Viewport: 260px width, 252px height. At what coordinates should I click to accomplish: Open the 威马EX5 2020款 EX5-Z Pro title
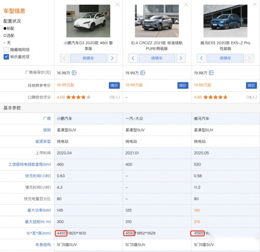click(225, 46)
